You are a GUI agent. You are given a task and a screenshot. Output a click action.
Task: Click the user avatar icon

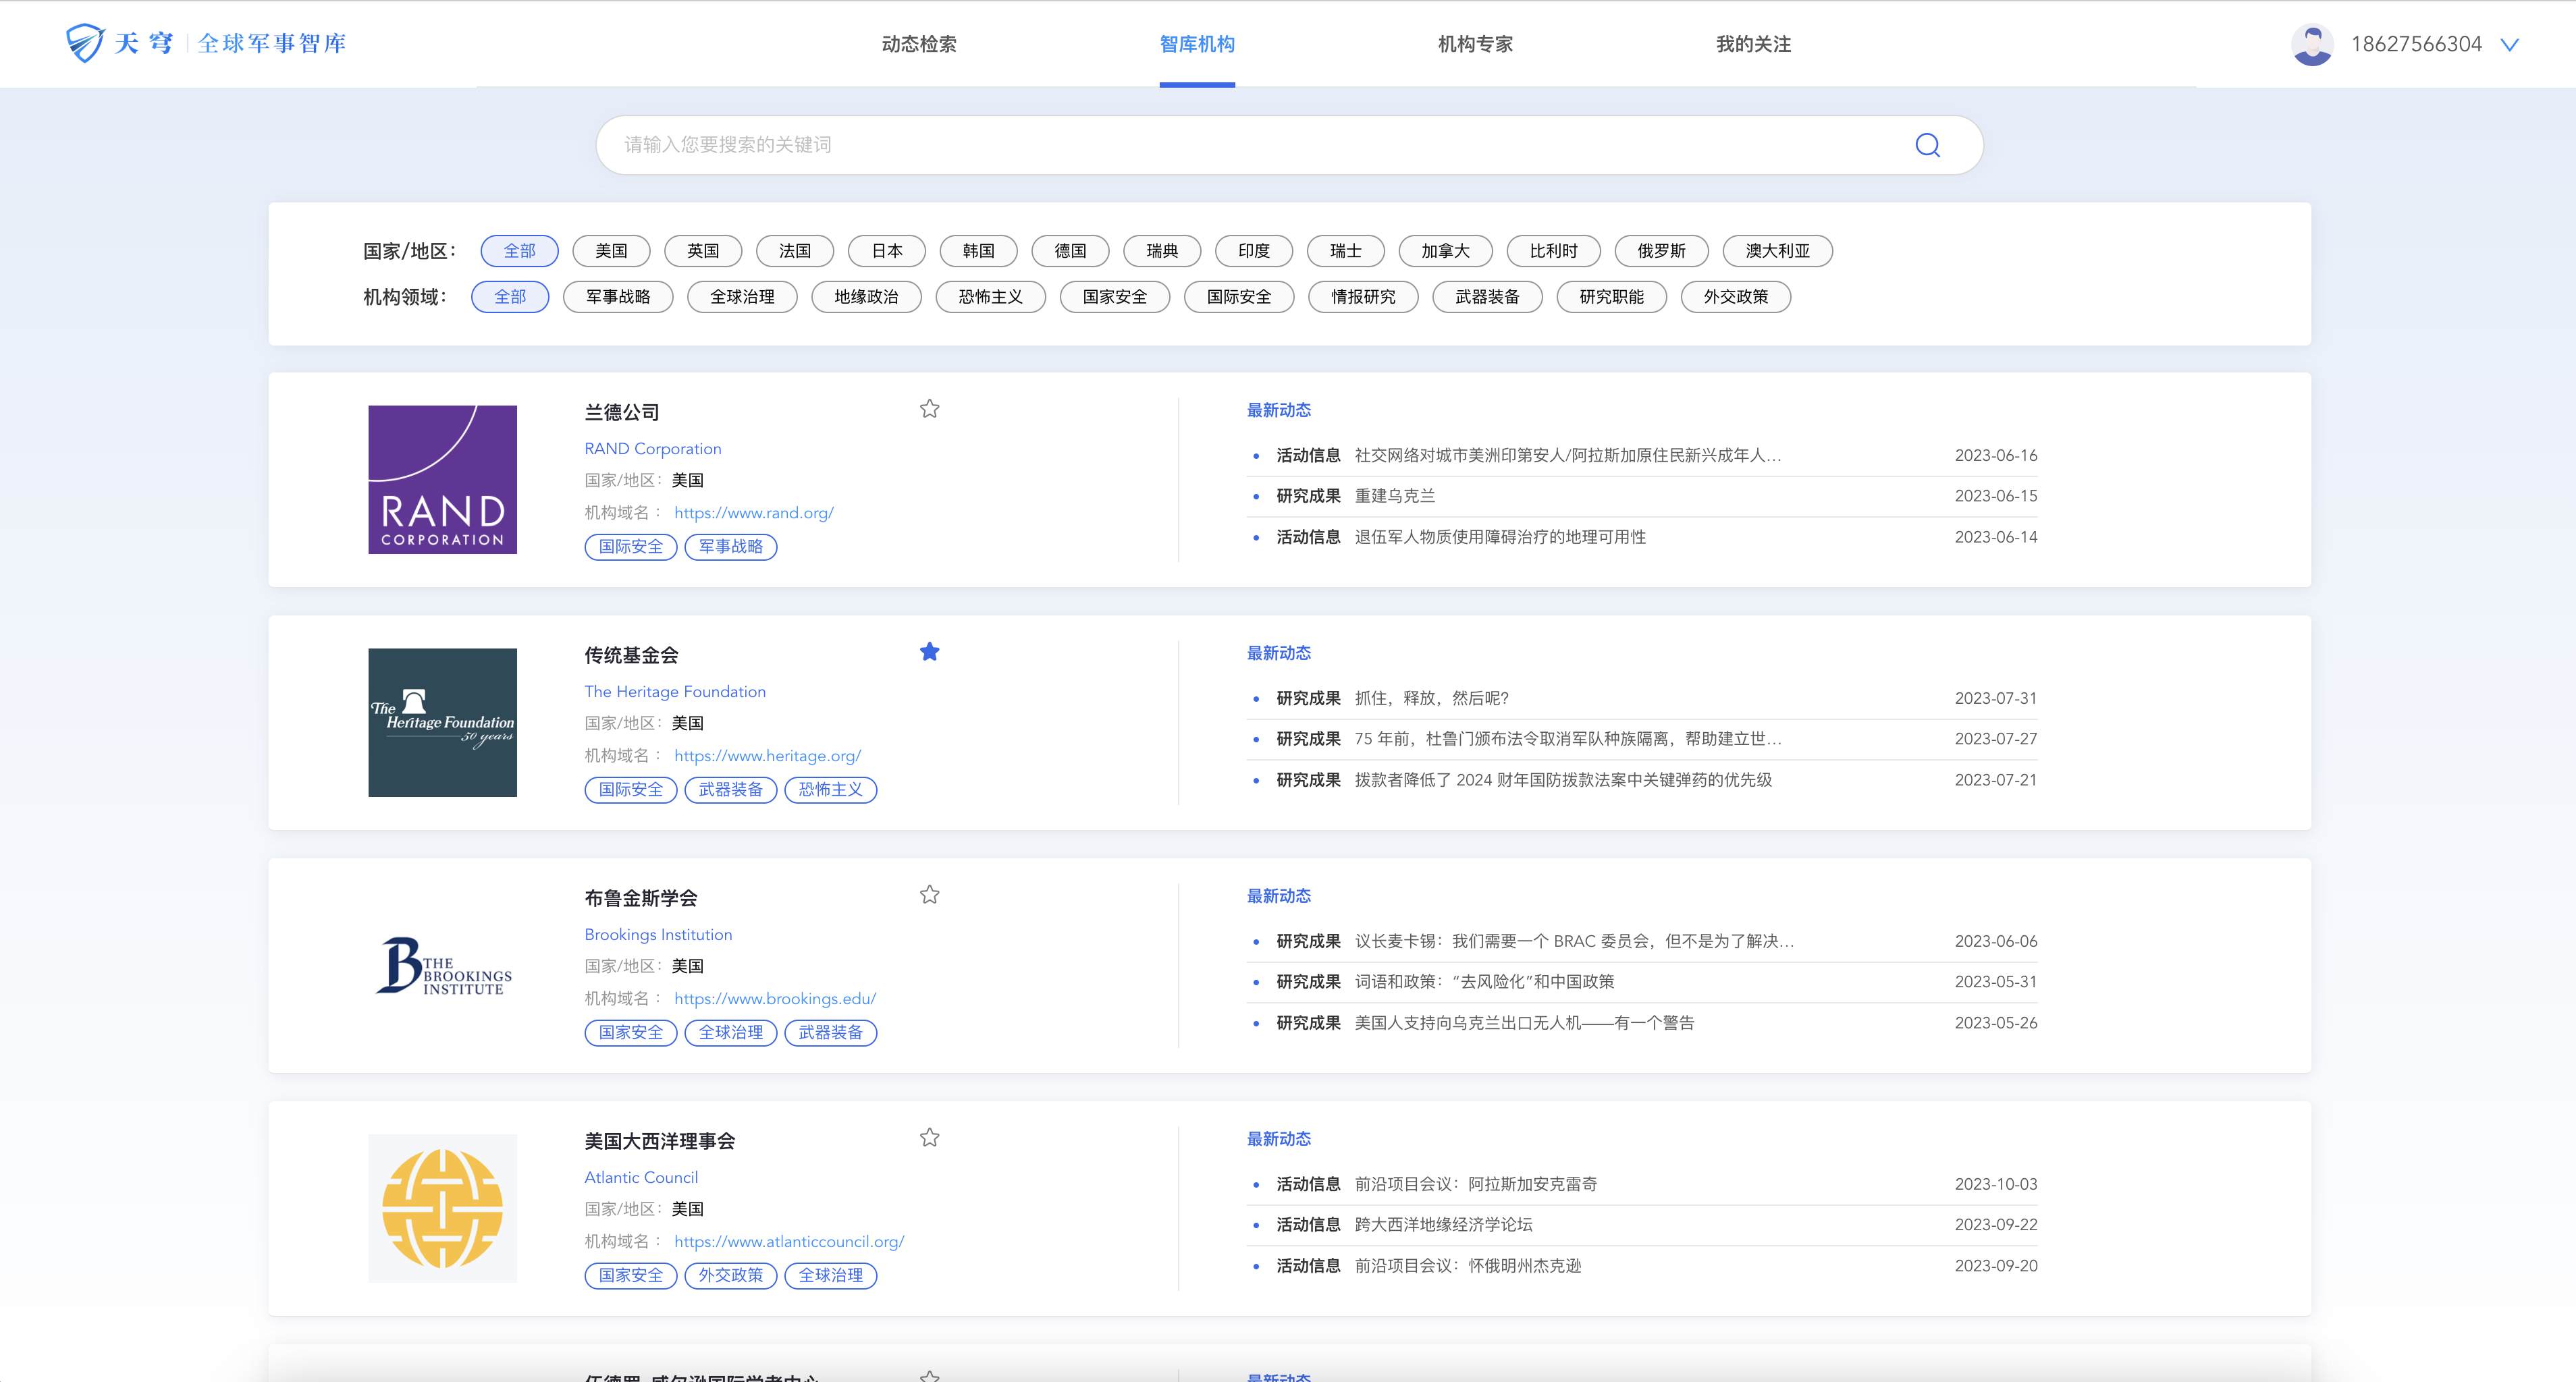coord(2312,44)
